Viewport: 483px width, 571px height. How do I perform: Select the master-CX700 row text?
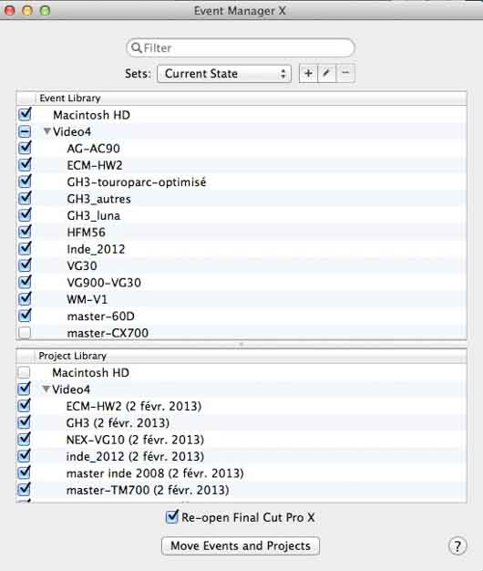point(108,333)
